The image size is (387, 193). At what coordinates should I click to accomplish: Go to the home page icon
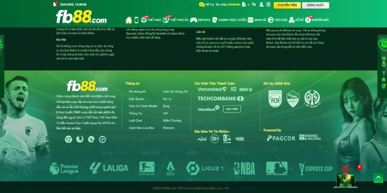pos(129,20)
